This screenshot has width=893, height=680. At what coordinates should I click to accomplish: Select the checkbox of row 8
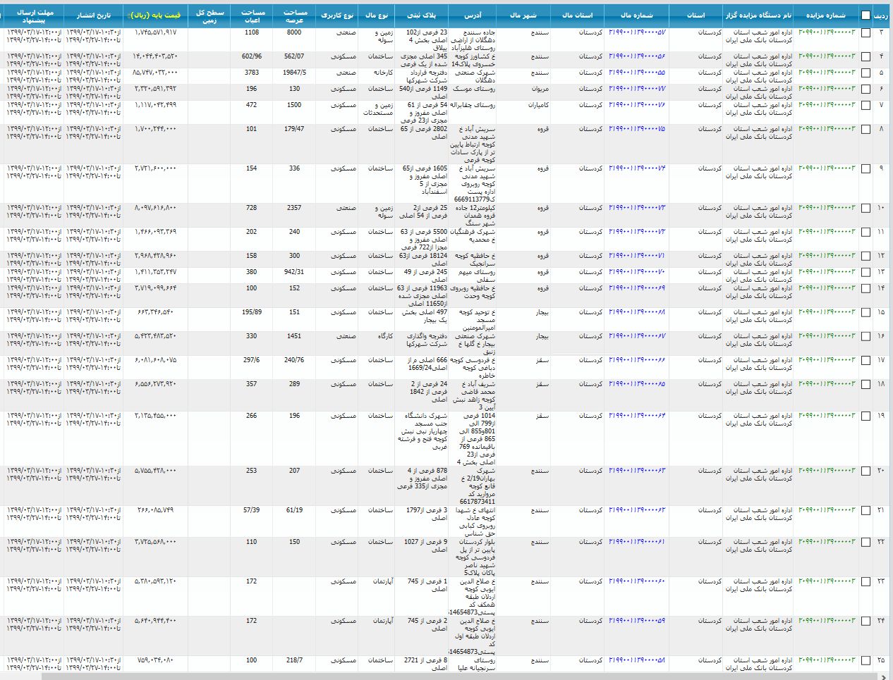[x=865, y=130]
